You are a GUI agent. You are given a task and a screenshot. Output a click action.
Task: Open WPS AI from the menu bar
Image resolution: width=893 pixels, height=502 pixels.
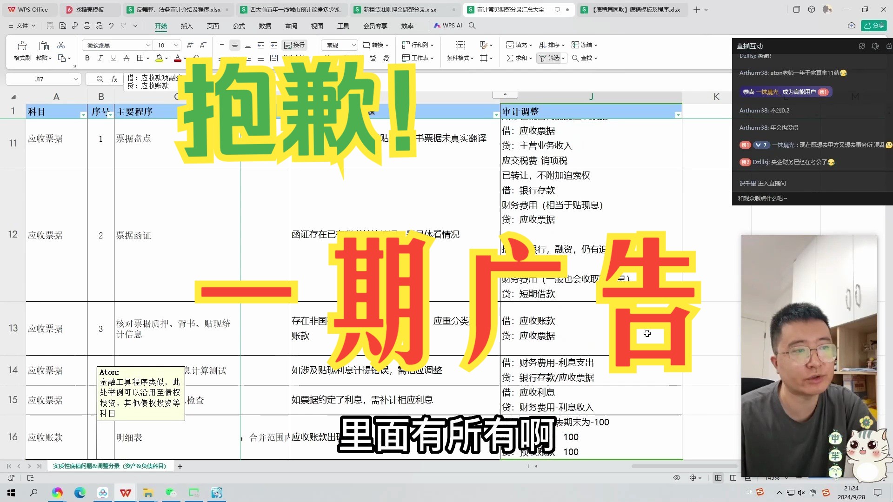[448, 26]
